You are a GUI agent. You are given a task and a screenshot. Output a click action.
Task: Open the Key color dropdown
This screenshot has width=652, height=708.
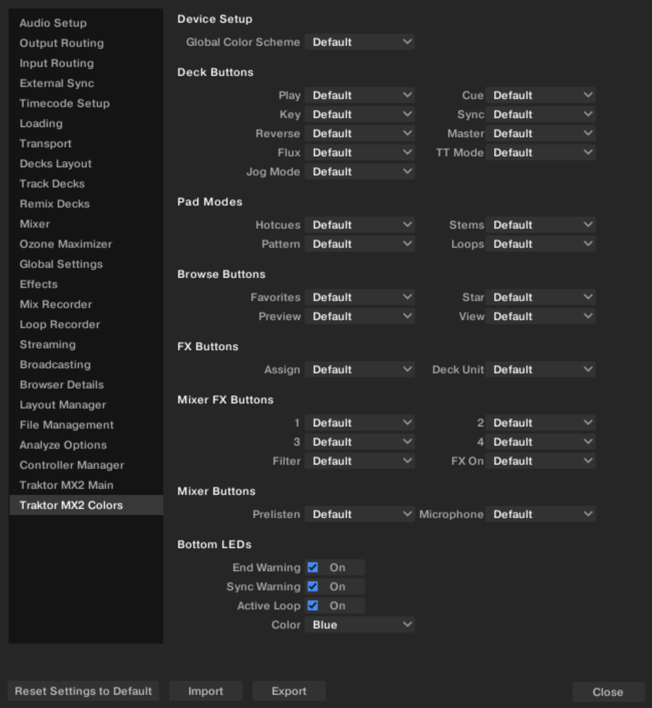(x=360, y=114)
